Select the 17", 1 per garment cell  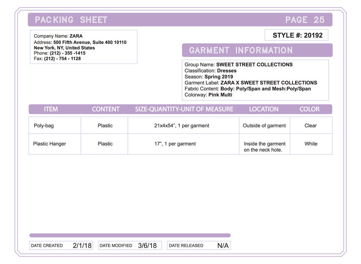(x=184, y=144)
